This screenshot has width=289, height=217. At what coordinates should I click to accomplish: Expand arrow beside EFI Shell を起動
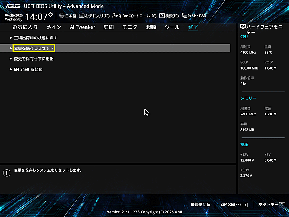tap(11, 70)
